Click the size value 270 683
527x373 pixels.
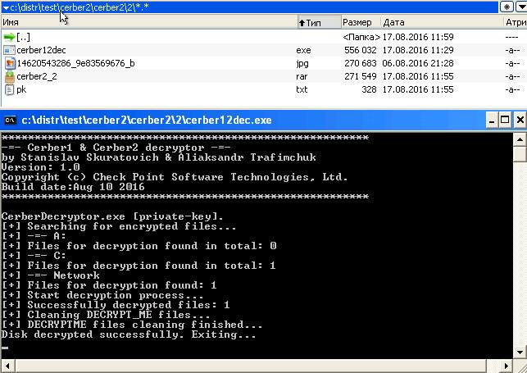point(361,63)
